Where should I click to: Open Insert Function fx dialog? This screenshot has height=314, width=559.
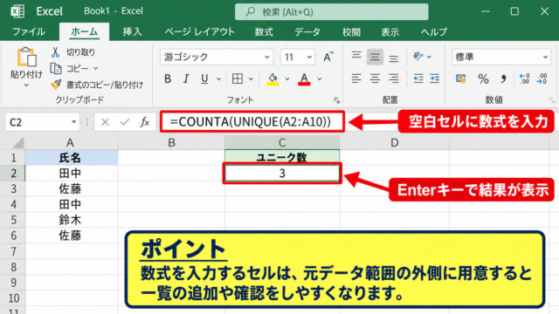[145, 122]
